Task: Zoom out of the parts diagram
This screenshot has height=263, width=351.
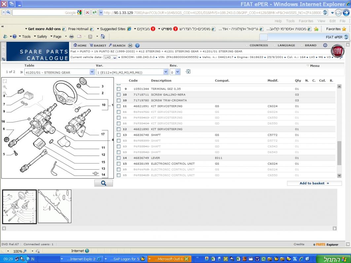Action: [x=5, y=93]
